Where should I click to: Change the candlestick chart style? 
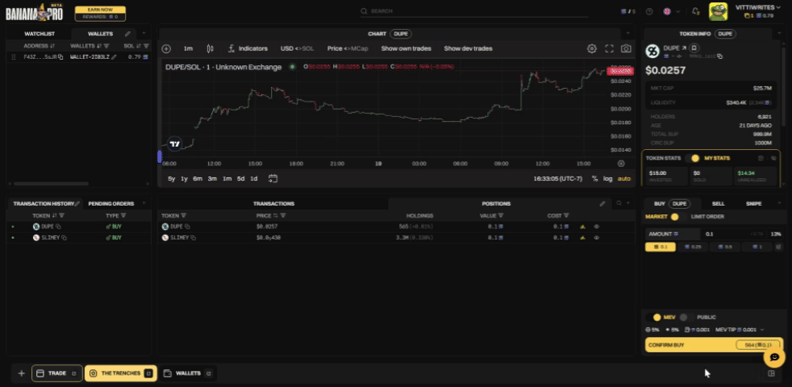click(x=211, y=48)
